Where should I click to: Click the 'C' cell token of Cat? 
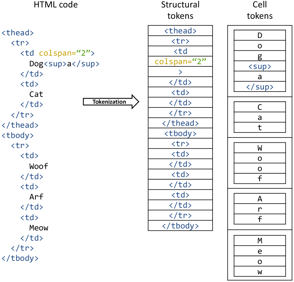click(260, 107)
